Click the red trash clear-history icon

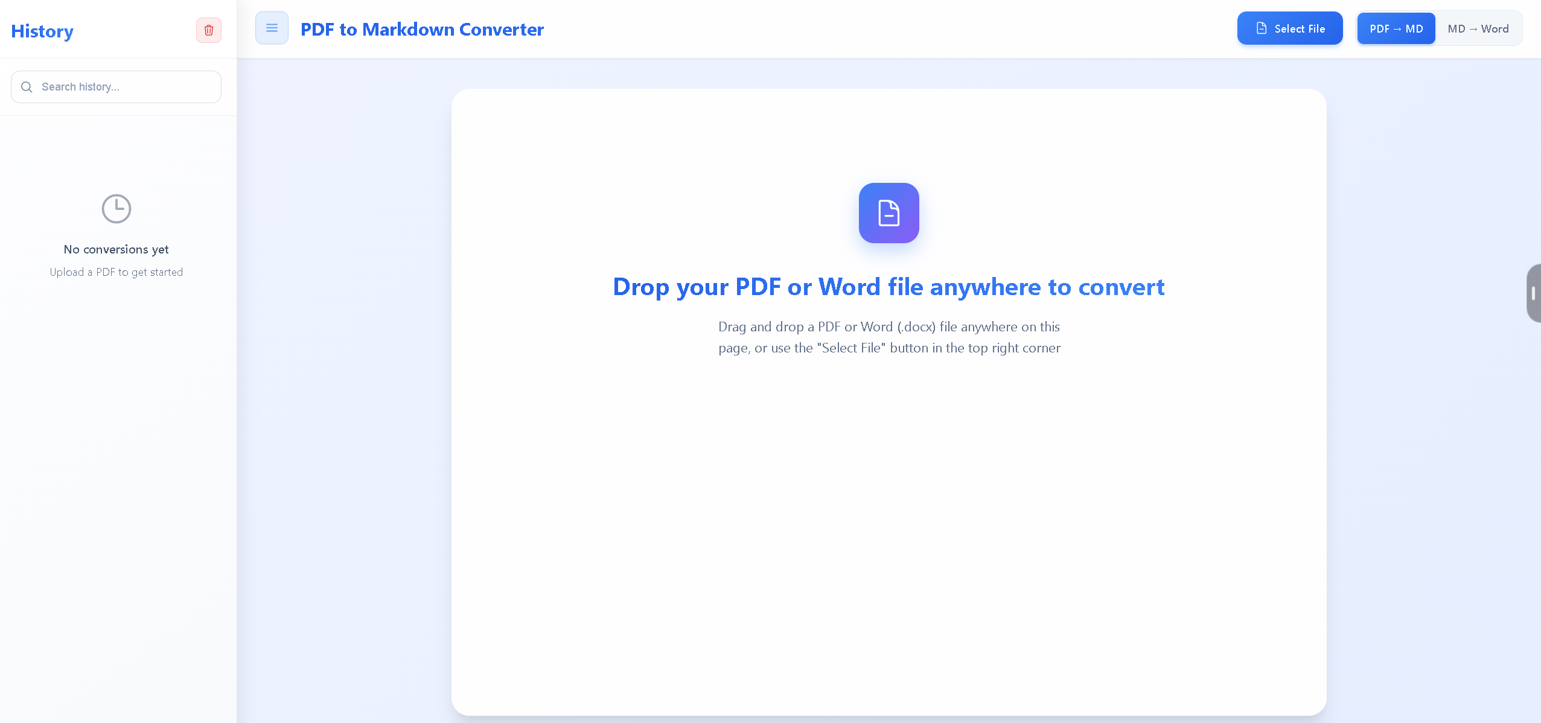point(208,30)
